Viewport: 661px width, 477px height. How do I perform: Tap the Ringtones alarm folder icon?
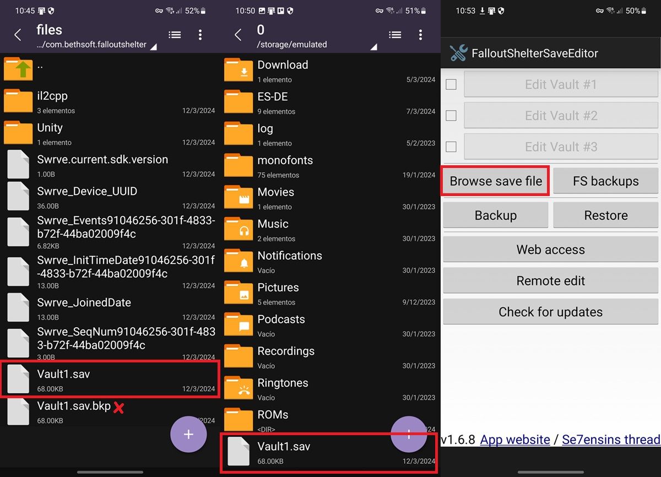click(239, 388)
